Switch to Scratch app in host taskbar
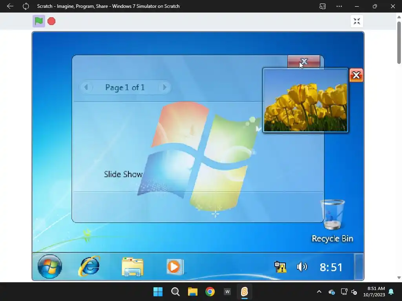Viewport: 402px width, 301px height. pyautogui.click(x=244, y=292)
